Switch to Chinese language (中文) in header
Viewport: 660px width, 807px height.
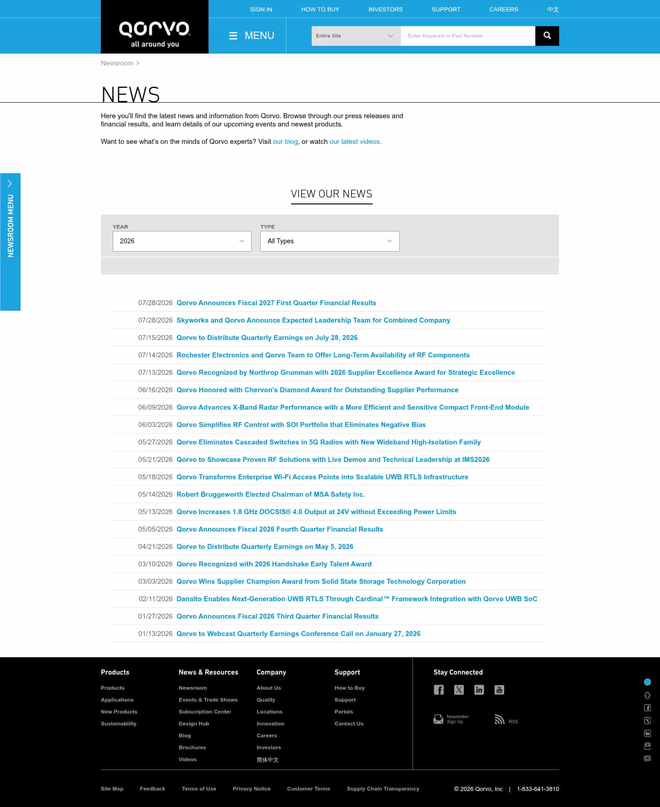[553, 9]
